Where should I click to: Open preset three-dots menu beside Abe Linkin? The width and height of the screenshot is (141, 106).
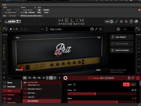(x=42, y=29)
